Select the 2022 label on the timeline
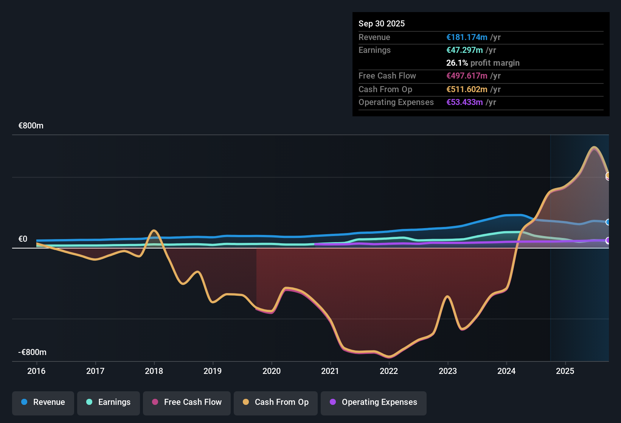The height and width of the screenshot is (423, 621). (x=389, y=371)
